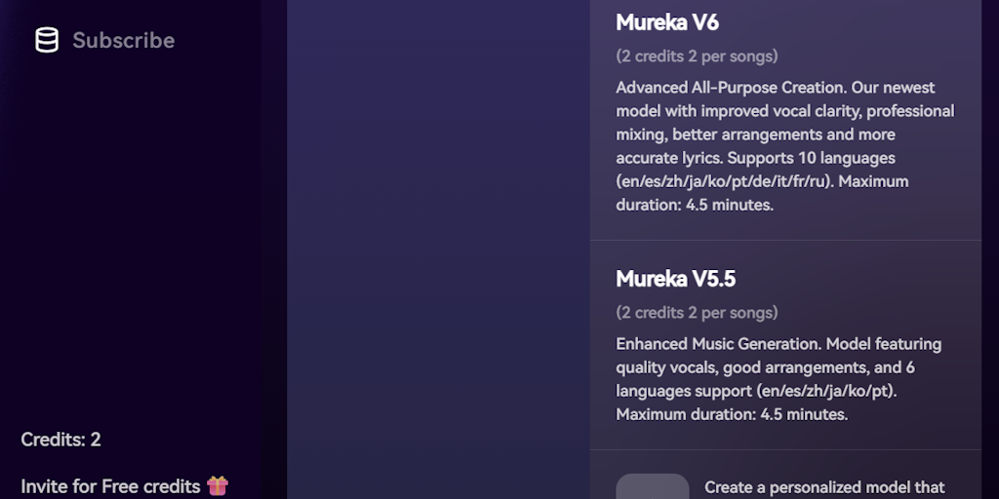
Task: Open the Subscribe sidebar item
Action: (x=105, y=41)
